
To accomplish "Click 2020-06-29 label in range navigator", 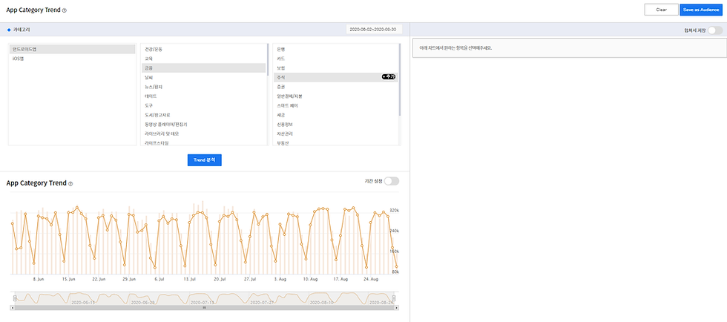I will coord(142,302).
